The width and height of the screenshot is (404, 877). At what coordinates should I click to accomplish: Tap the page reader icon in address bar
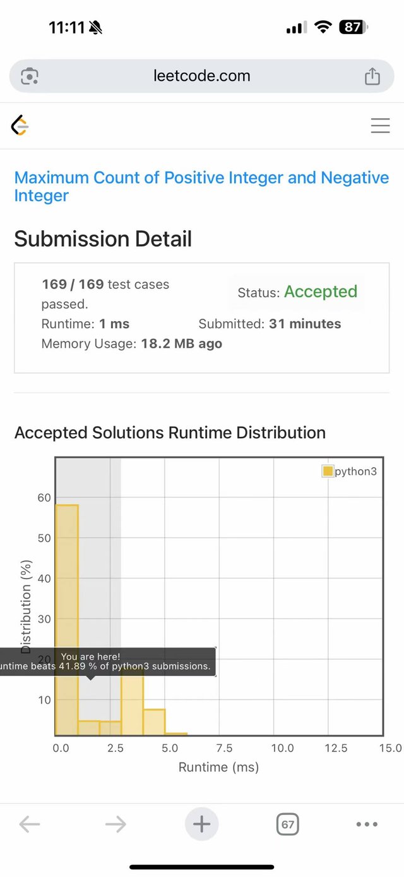tap(29, 77)
